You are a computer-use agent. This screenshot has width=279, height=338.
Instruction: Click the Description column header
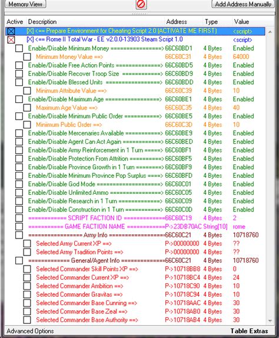(42, 22)
